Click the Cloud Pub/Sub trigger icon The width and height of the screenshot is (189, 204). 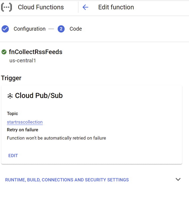click(10, 96)
